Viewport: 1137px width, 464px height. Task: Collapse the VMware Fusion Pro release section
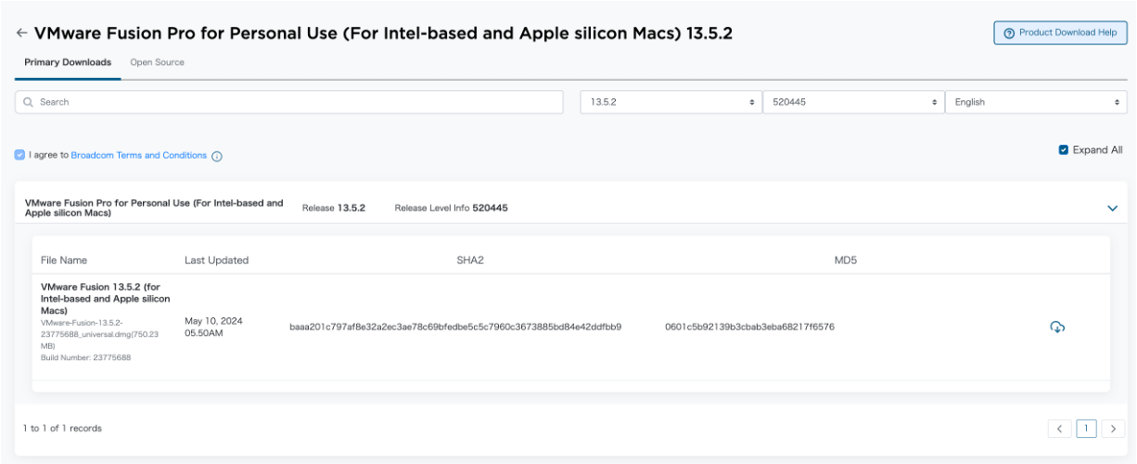(1113, 208)
